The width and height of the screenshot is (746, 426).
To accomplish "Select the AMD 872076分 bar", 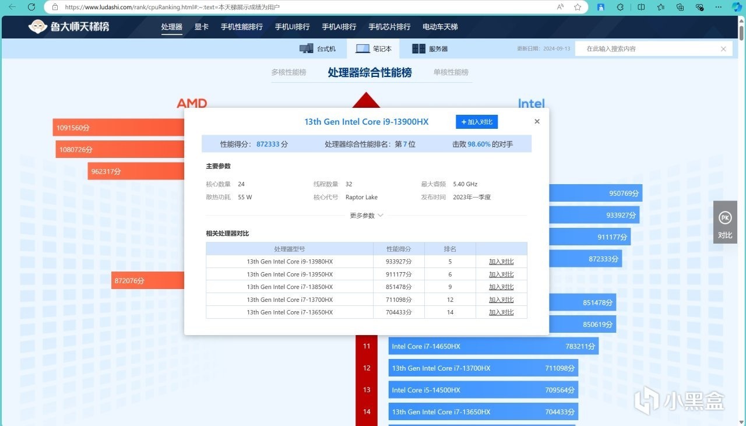I will point(148,280).
